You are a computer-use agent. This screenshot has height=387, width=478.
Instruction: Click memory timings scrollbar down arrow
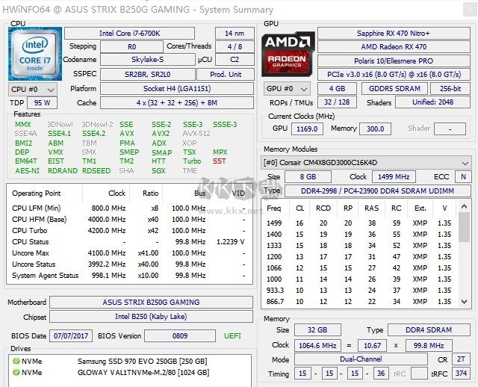coord(465,302)
